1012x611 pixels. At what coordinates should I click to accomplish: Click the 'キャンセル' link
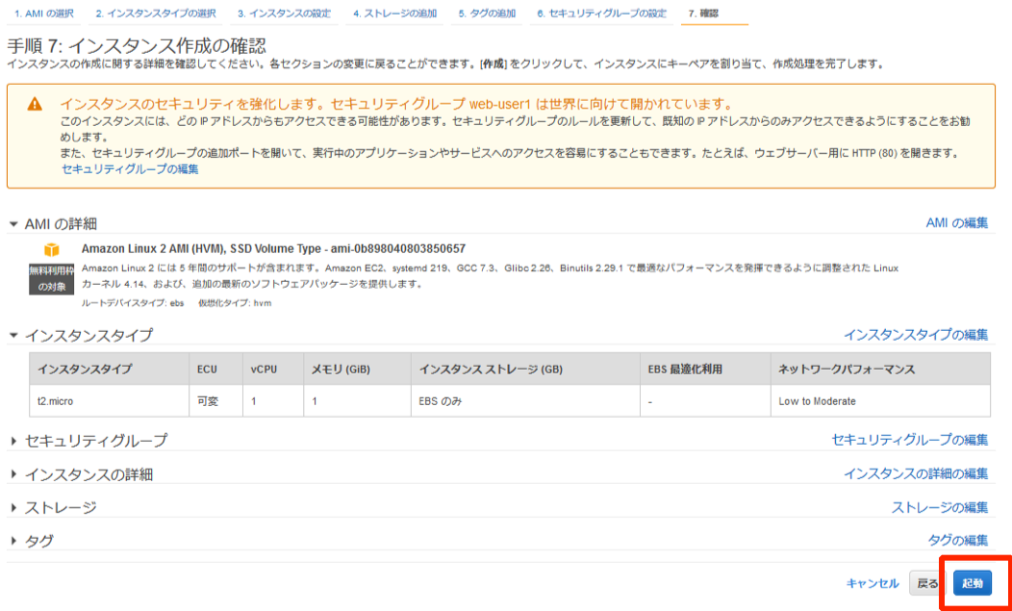coord(872,583)
